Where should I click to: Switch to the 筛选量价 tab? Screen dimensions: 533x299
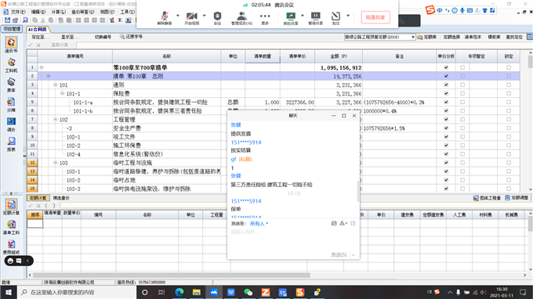pyautogui.click(x=61, y=198)
